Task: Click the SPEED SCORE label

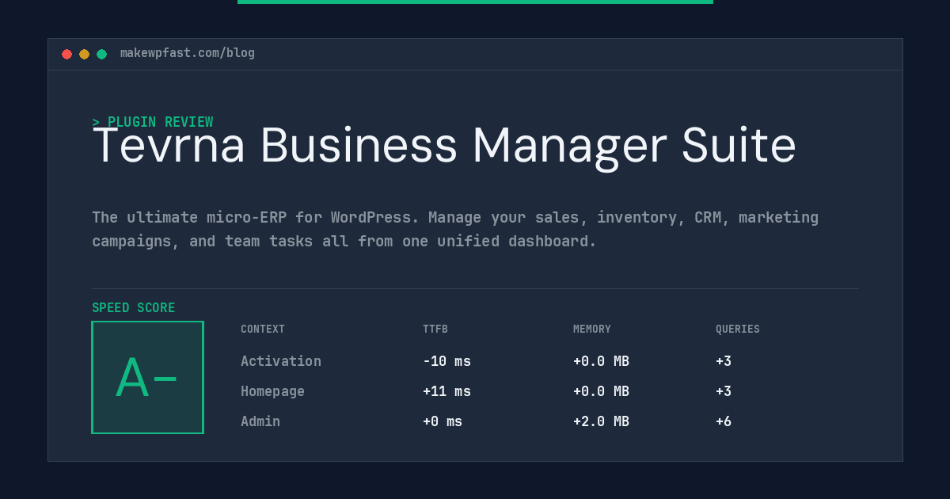Action: tap(134, 308)
